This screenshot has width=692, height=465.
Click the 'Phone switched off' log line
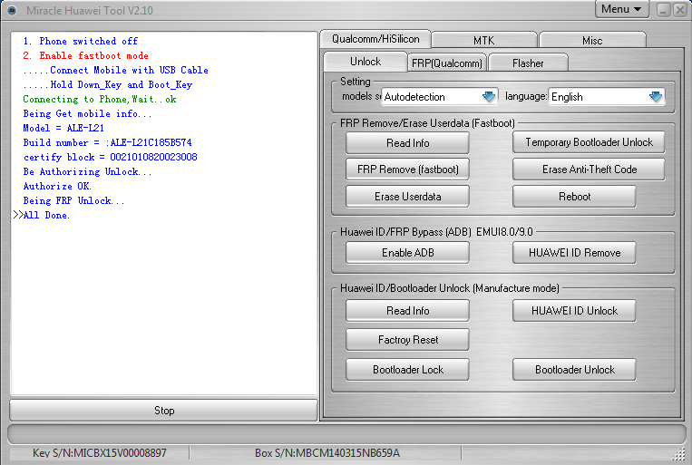click(x=81, y=41)
